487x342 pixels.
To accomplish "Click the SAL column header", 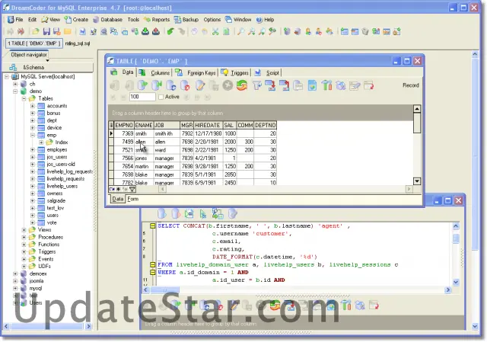I will pyautogui.click(x=230, y=125).
